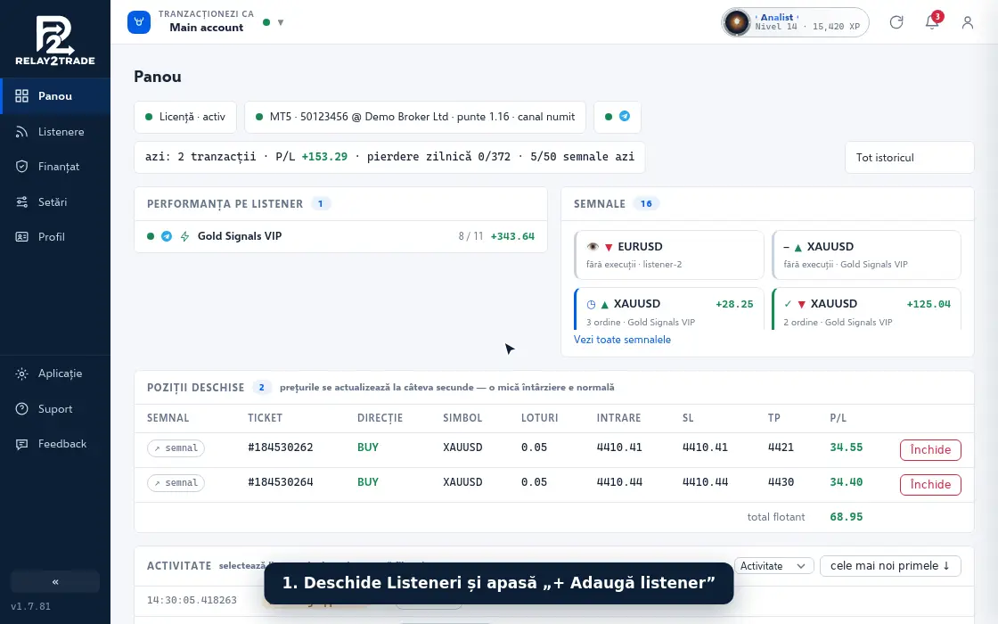Open the EURUSD signal card

tap(669, 255)
